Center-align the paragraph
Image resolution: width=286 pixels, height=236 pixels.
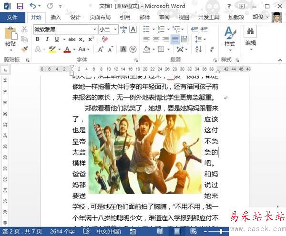pyautogui.click(x=156, y=39)
